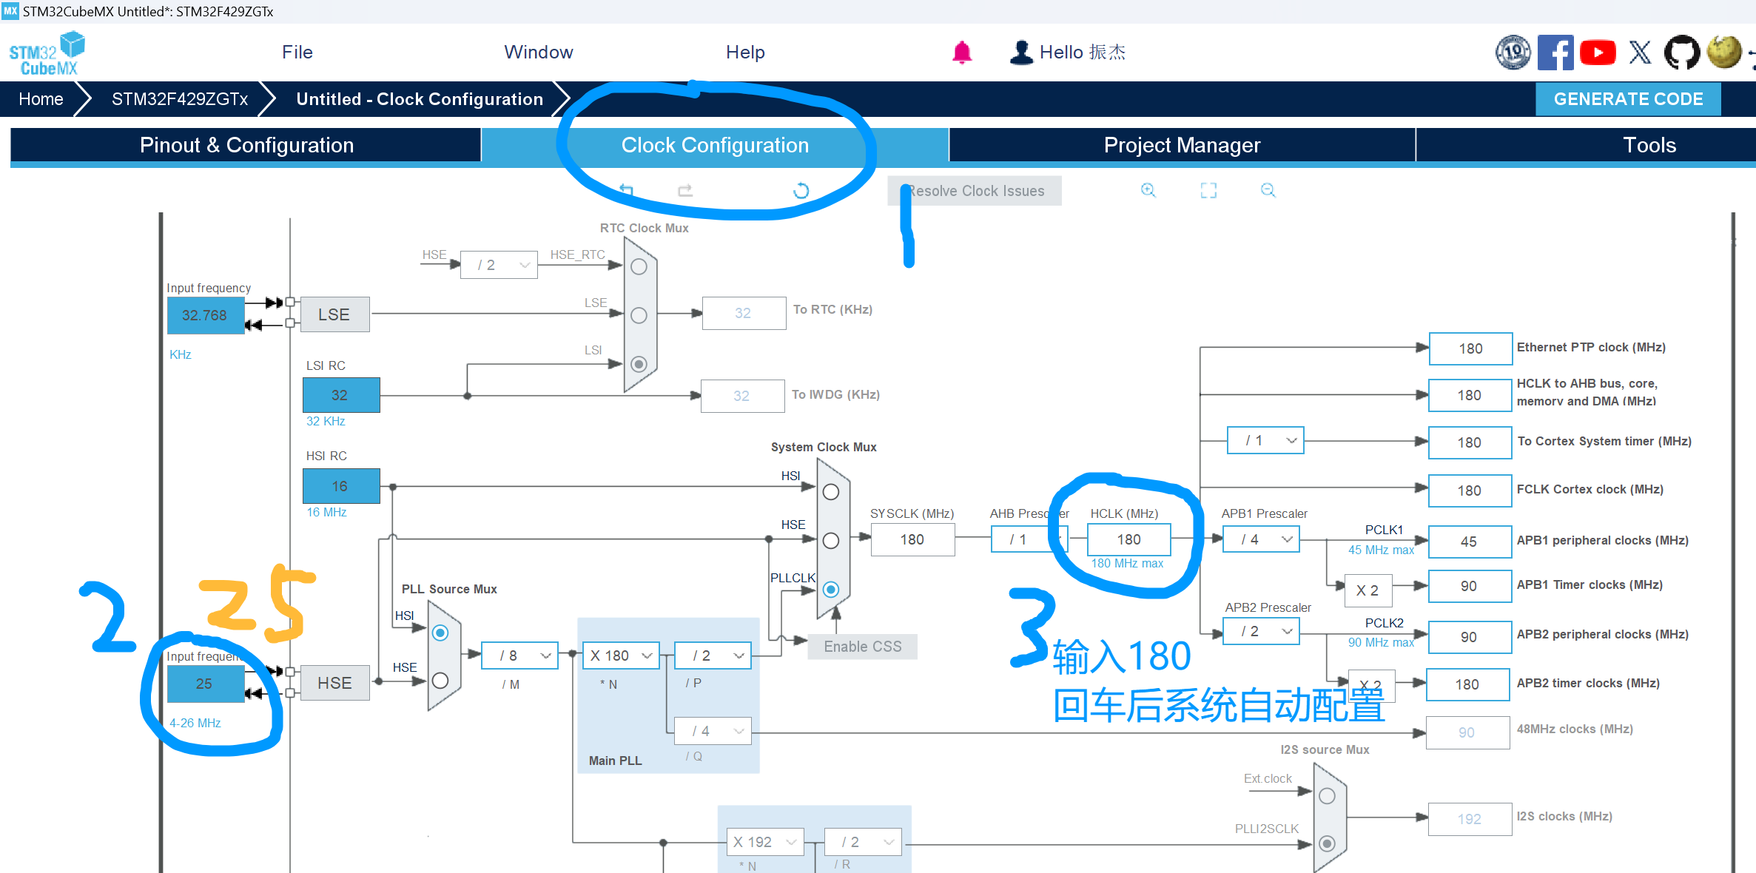
Task: Open the Main PLL /P divider dropdown
Action: pos(713,655)
